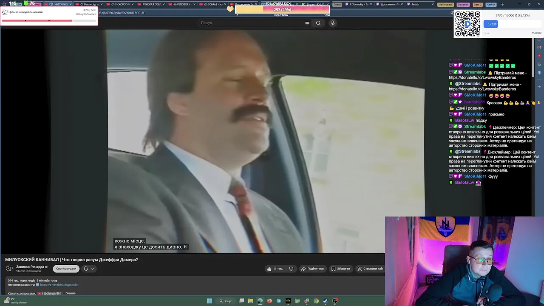Image resolution: width=544 pixels, height=306 pixels.
Task: Open the Windows Start menu
Action: pos(209,301)
